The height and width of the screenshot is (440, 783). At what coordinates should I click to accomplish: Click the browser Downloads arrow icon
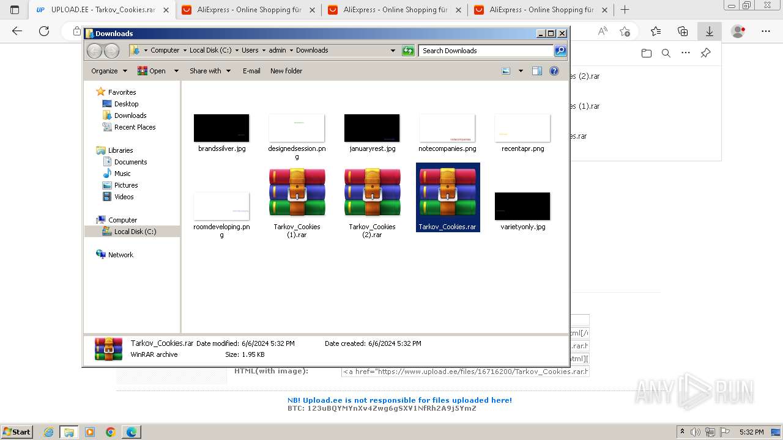pos(710,31)
